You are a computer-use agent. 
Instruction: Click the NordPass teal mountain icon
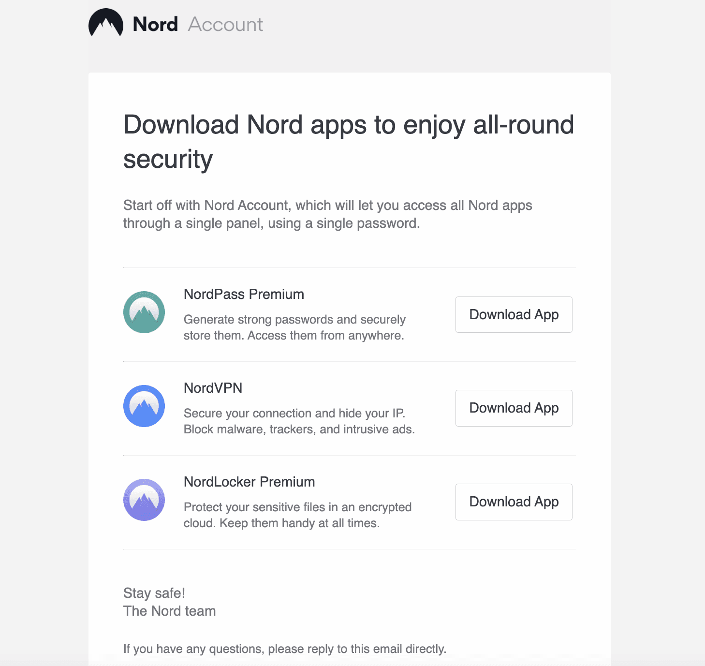[x=144, y=312]
